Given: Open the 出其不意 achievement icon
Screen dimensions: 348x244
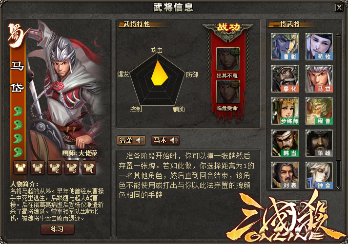Looking at the screenshot, I should (x=228, y=59).
